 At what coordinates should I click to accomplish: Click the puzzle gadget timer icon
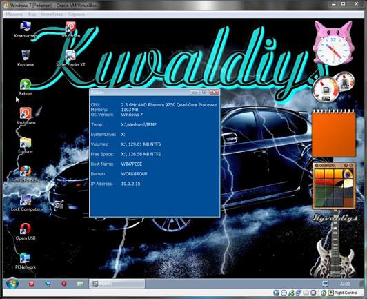tap(317, 166)
